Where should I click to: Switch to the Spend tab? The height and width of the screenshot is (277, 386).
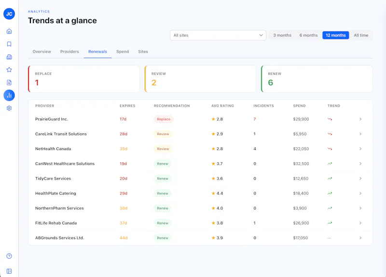coord(123,52)
